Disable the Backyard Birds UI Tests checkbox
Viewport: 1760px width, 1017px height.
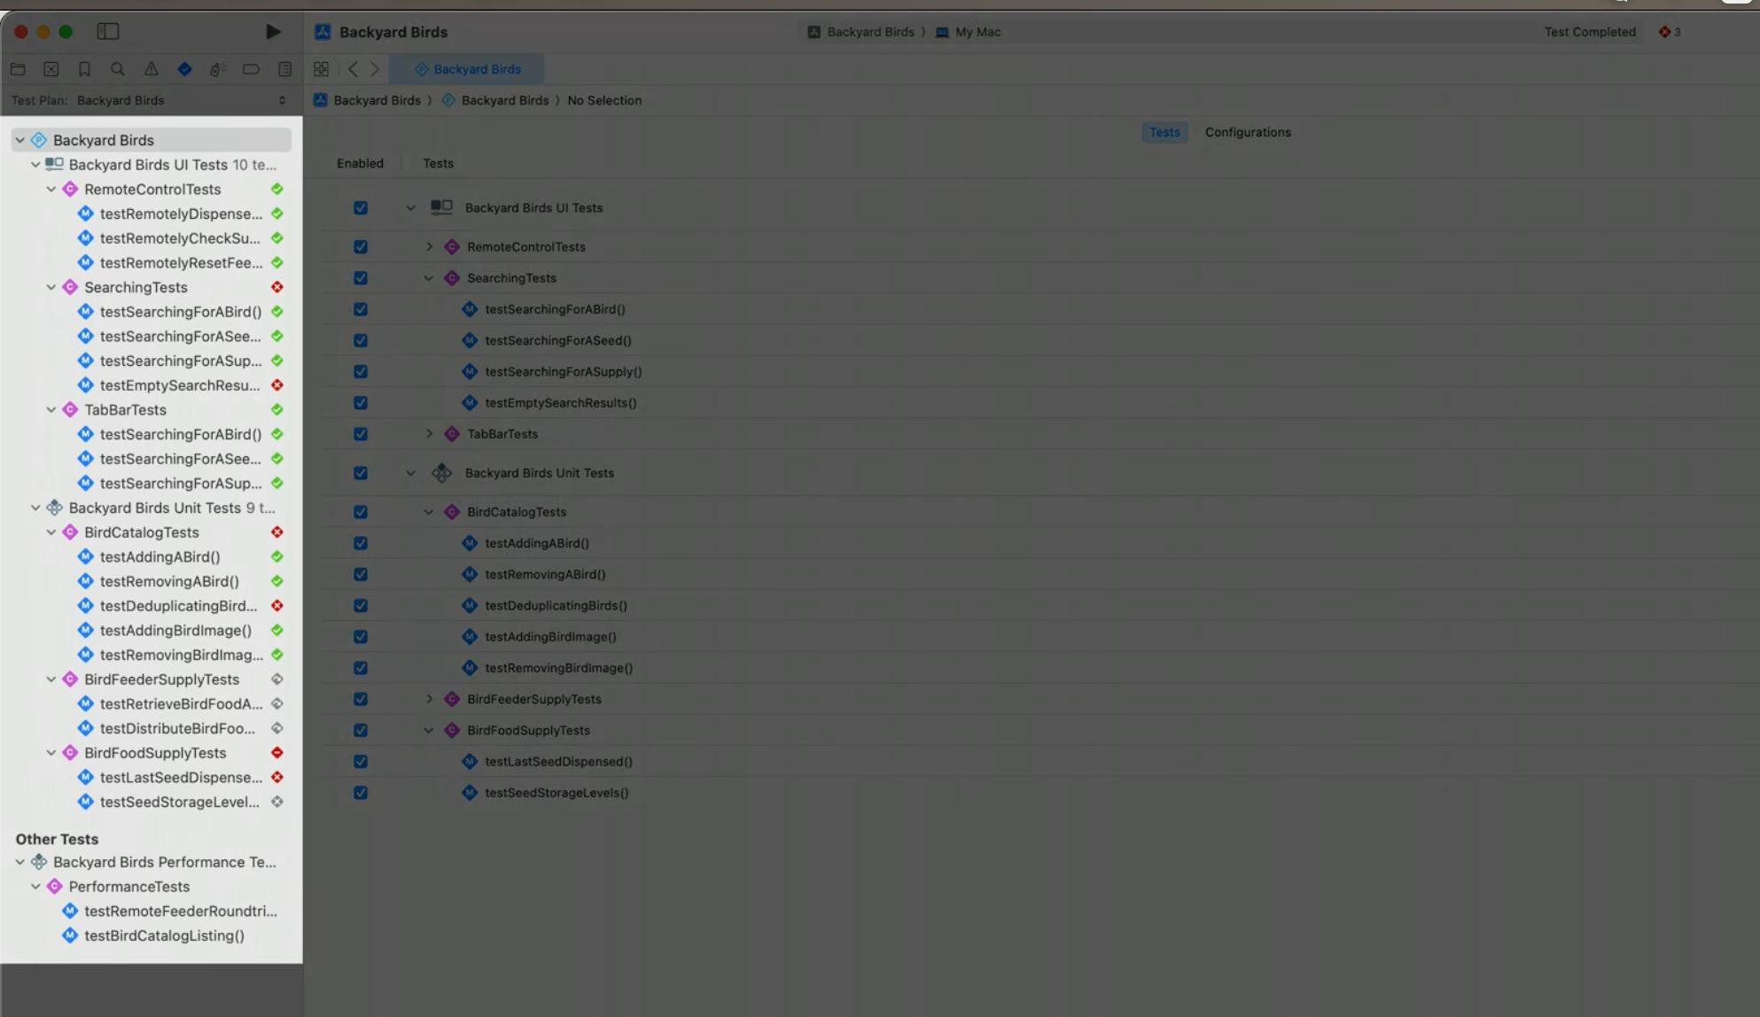[360, 206]
